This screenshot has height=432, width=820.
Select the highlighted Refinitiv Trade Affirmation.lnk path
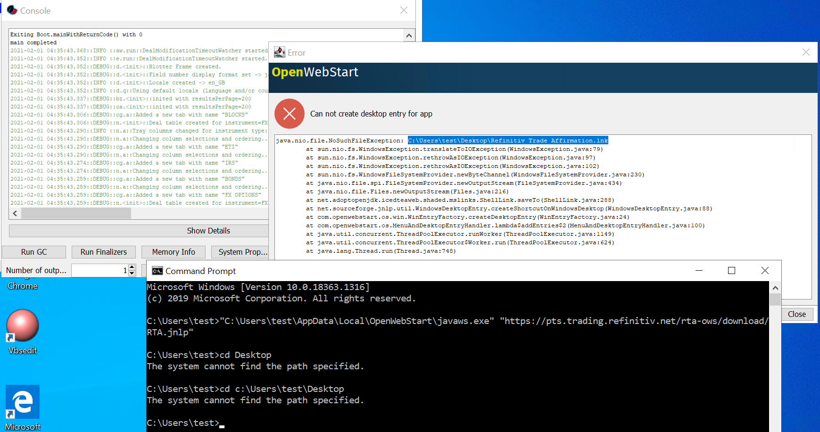[x=507, y=140]
